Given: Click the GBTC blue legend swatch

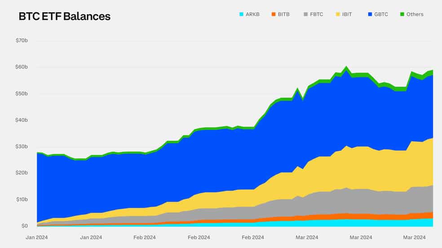Looking at the screenshot, I should 370,14.
